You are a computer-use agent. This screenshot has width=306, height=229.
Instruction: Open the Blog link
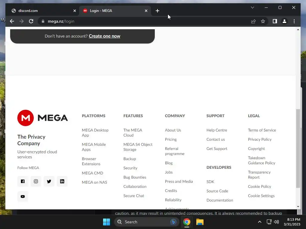tap(169, 163)
